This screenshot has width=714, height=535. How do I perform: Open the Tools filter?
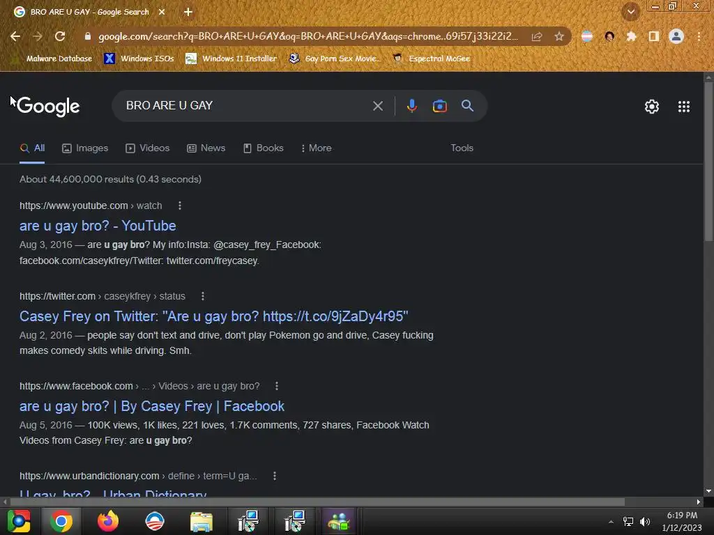pos(462,148)
